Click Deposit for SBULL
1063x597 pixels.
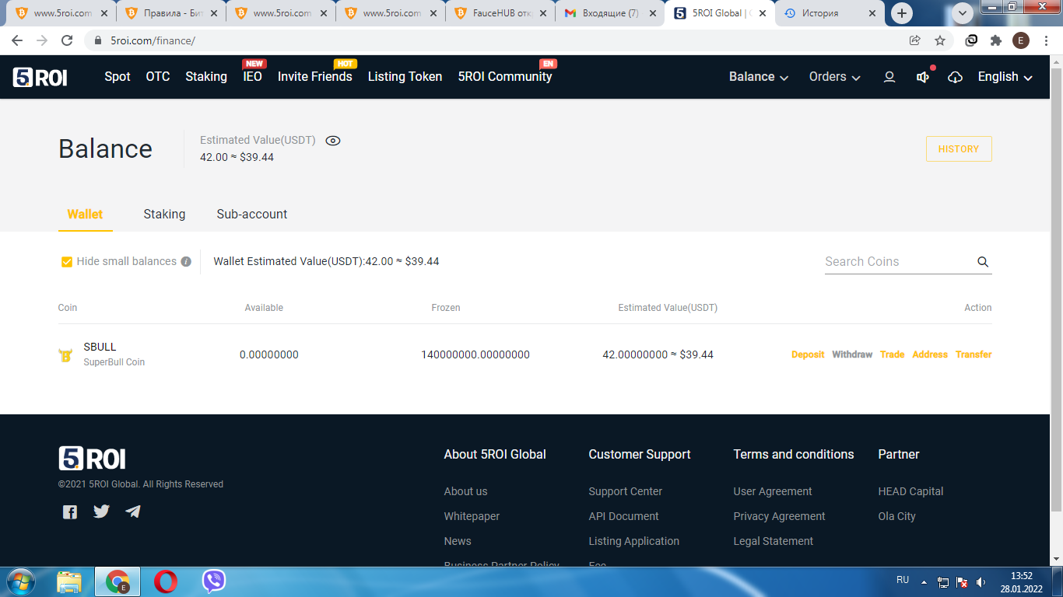[x=808, y=354]
